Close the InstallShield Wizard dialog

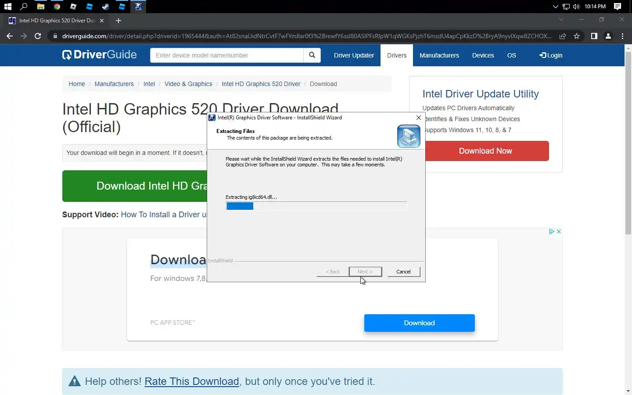pyautogui.click(x=419, y=118)
